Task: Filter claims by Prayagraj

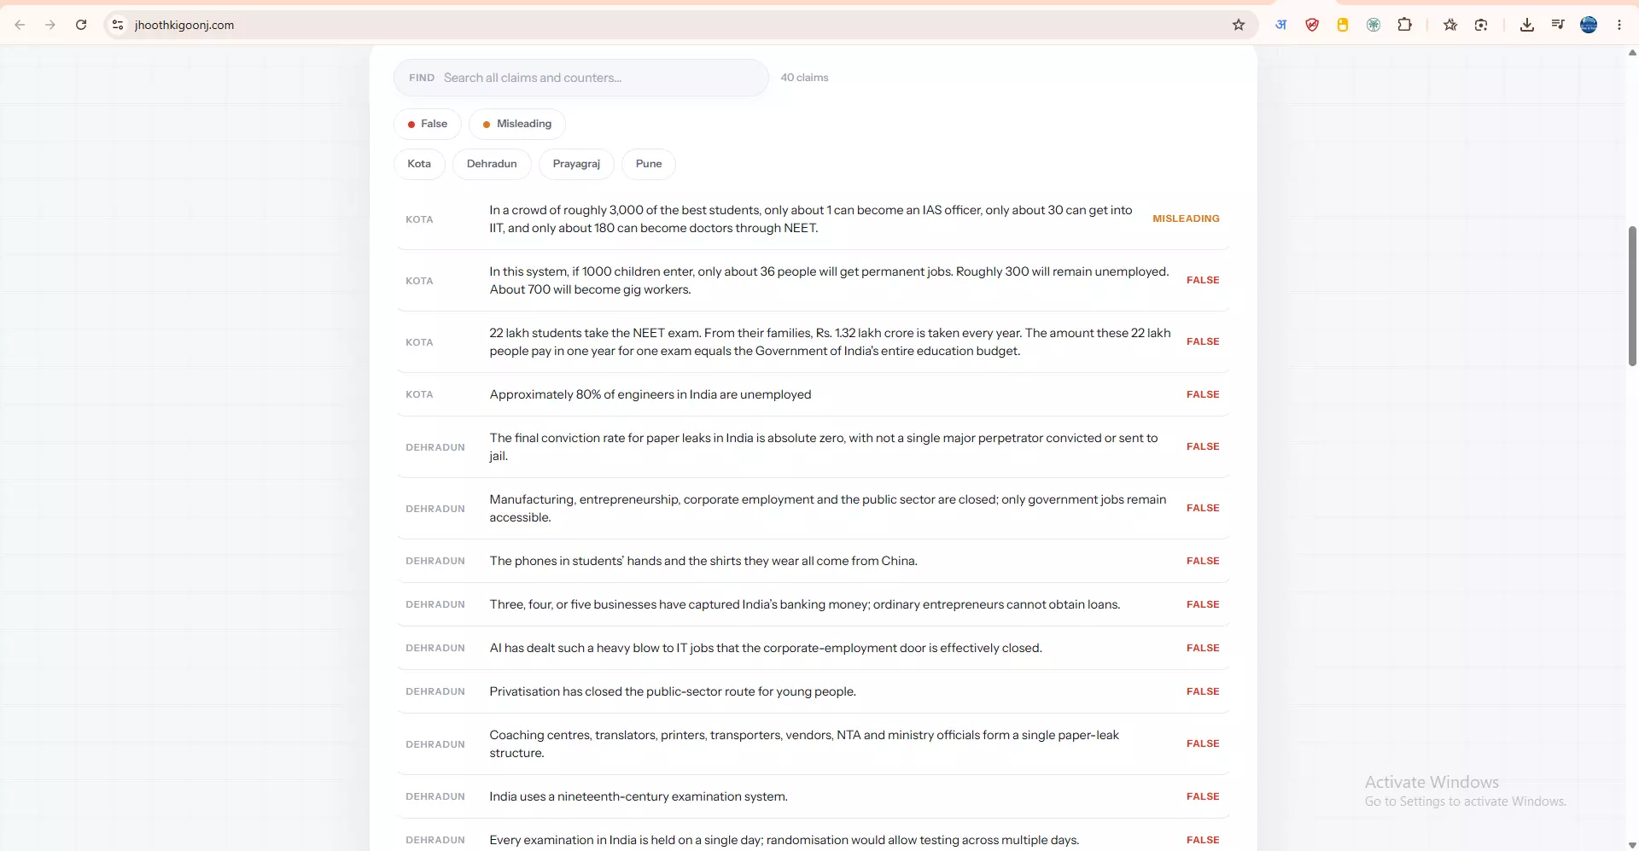Action: tap(576, 164)
